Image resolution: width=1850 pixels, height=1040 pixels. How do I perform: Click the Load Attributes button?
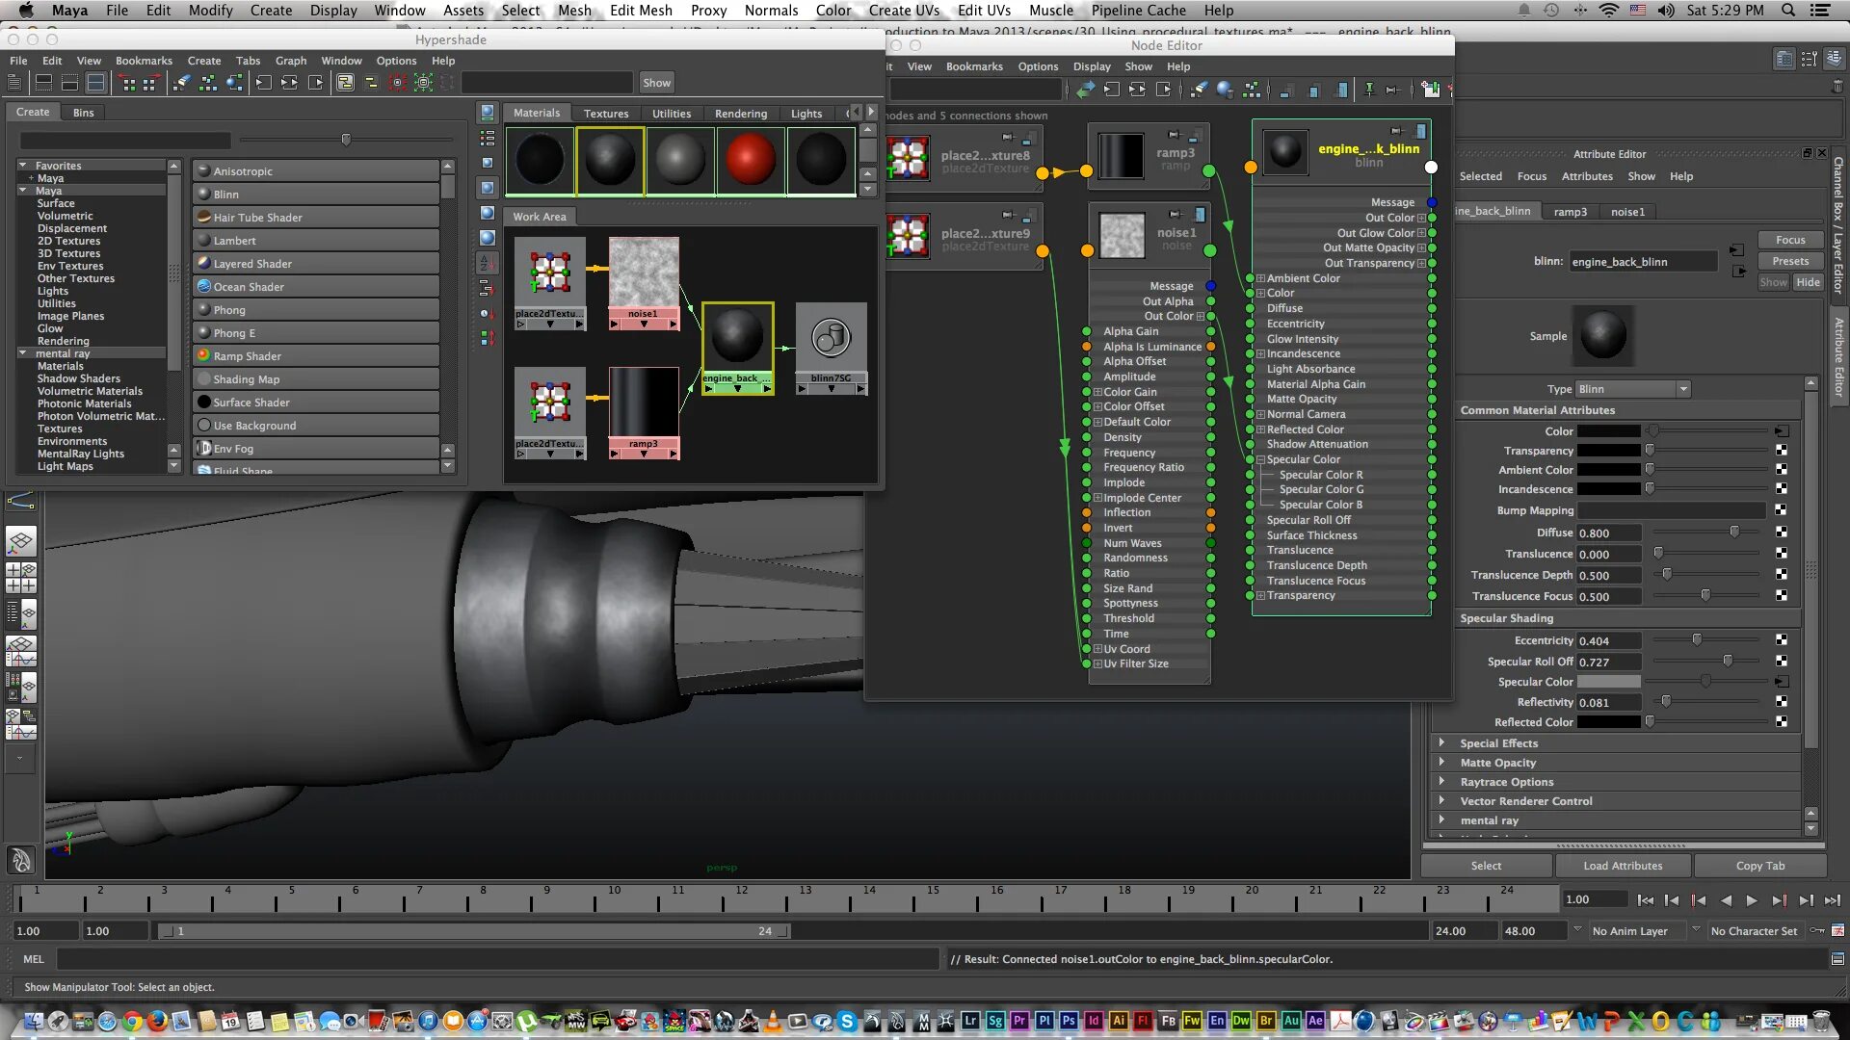(x=1623, y=866)
